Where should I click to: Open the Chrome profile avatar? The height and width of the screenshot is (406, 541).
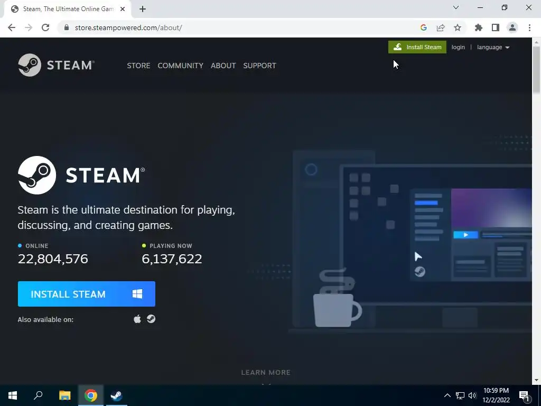[512, 27]
